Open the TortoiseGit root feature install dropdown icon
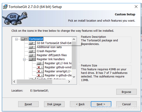 (24, 39)
